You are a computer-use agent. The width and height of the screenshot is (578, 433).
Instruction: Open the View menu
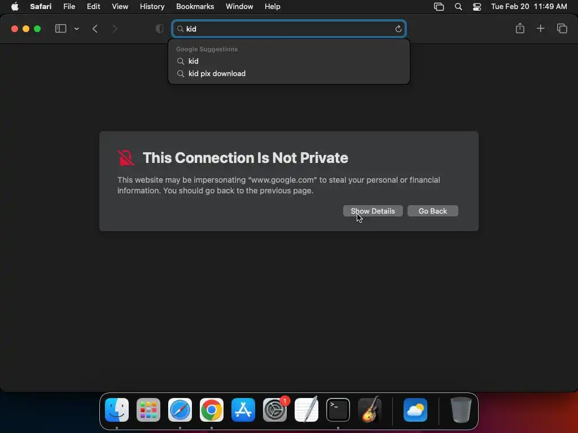click(x=120, y=6)
